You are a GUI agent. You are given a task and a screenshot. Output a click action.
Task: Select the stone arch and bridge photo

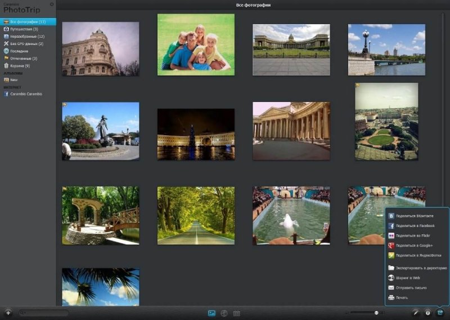pyautogui.click(x=101, y=216)
